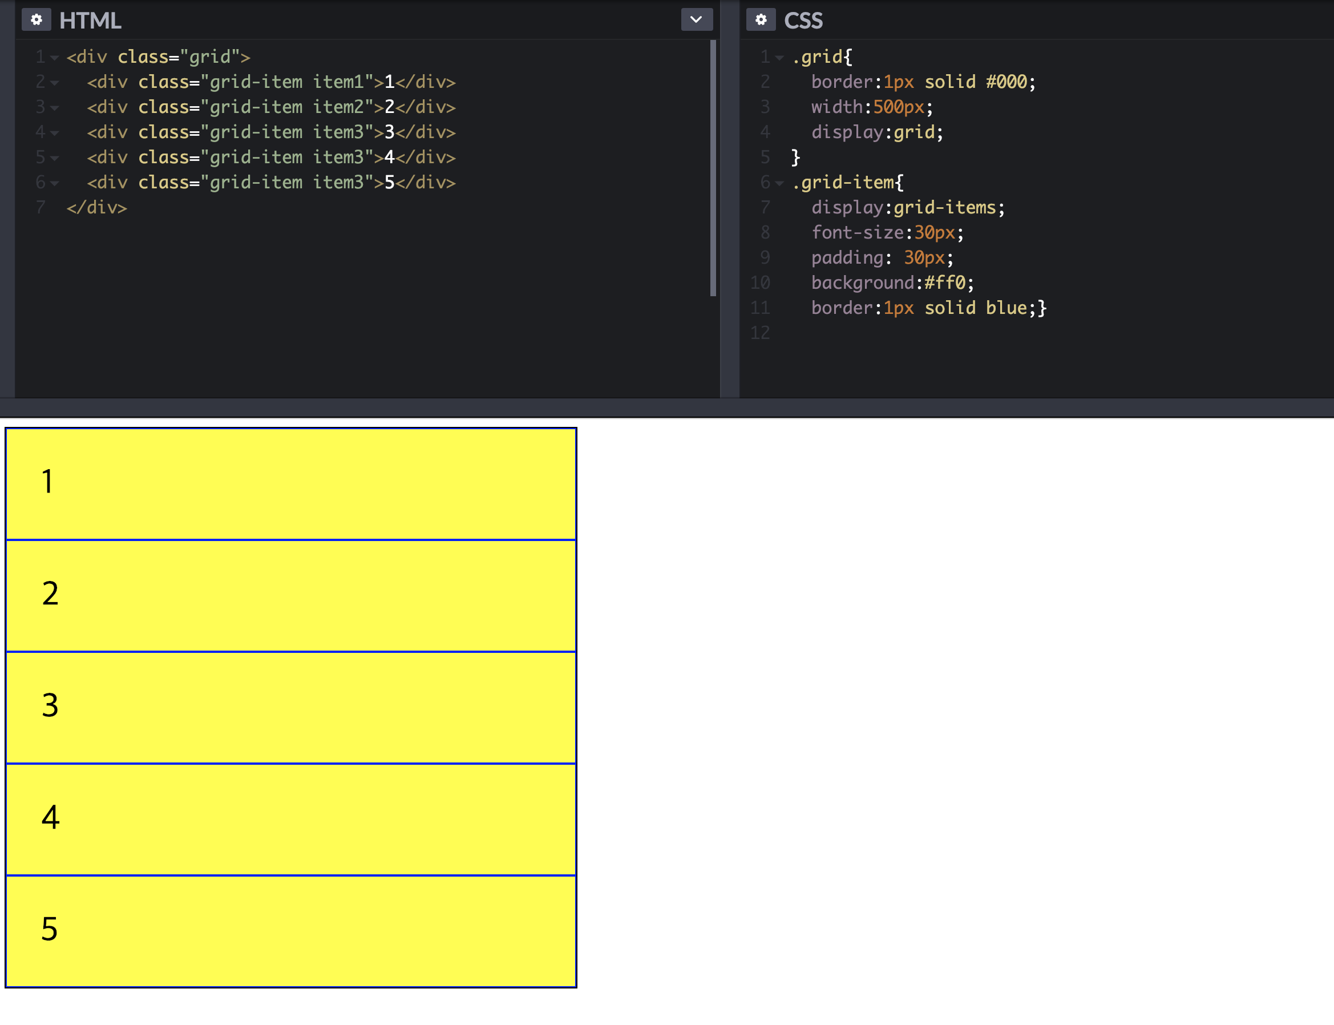1334x1025 pixels.
Task: Click the horizontal divider above the preview
Action: pyautogui.click(x=666, y=407)
